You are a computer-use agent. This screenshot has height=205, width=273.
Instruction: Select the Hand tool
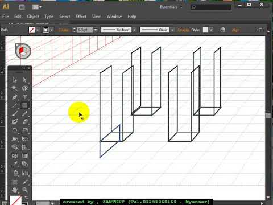click(15, 190)
